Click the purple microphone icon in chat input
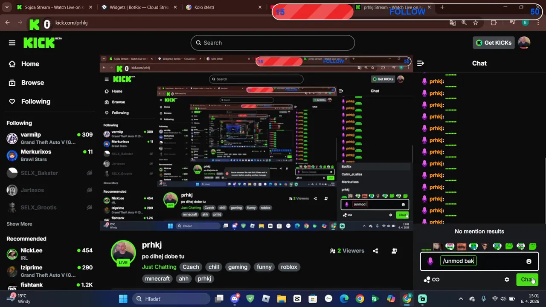546x307 pixels. (x=430, y=261)
